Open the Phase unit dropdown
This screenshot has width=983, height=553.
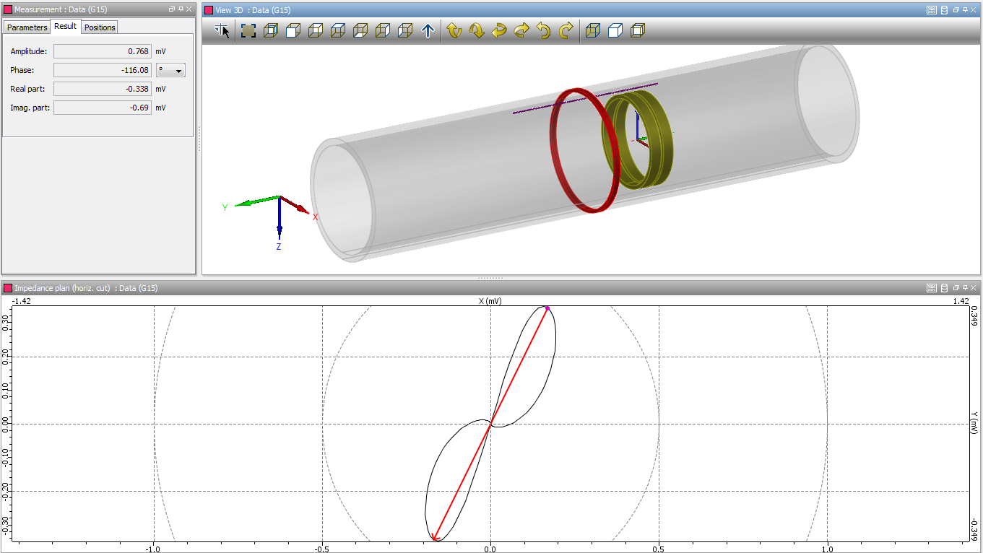[171, 70]
